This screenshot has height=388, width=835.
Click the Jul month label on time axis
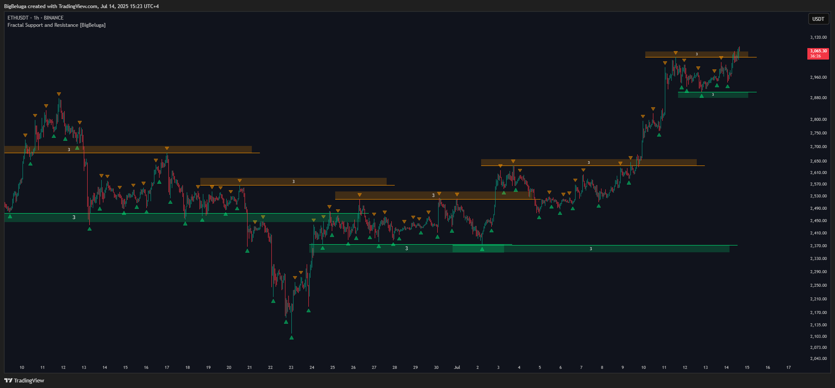457,368
